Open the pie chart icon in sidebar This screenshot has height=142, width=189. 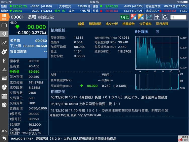click(4, 87)
